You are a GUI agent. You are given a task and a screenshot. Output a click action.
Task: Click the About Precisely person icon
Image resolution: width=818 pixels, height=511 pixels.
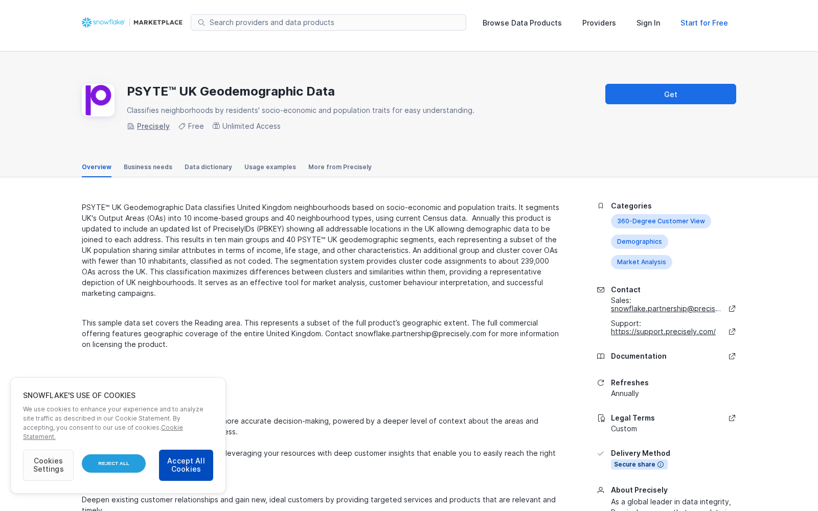[x=601, y=490]
